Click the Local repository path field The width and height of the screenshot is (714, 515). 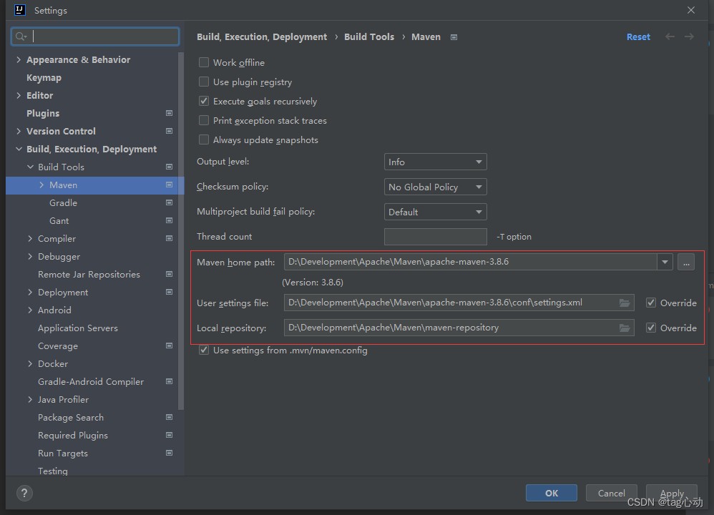tap(459, 328)
